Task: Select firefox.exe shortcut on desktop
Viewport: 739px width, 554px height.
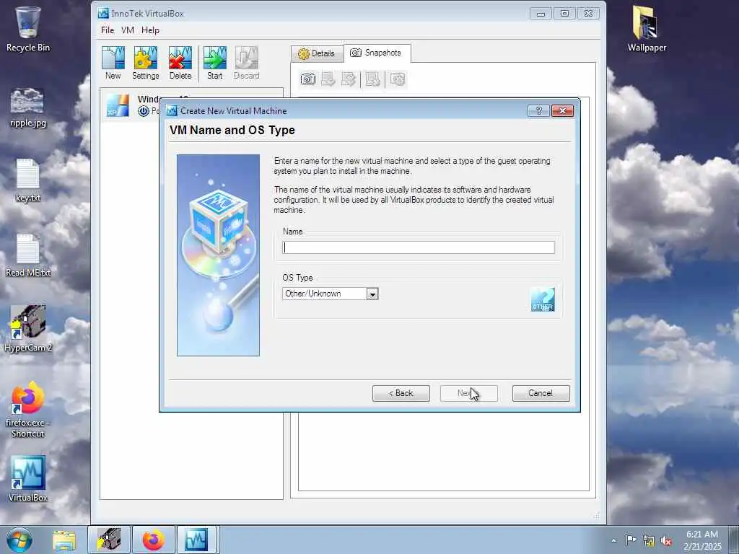Action: [28, 410]
